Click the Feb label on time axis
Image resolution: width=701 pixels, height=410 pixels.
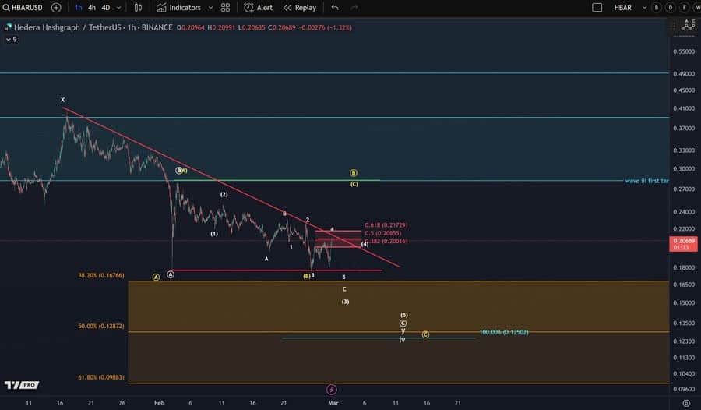pos(159,403)
